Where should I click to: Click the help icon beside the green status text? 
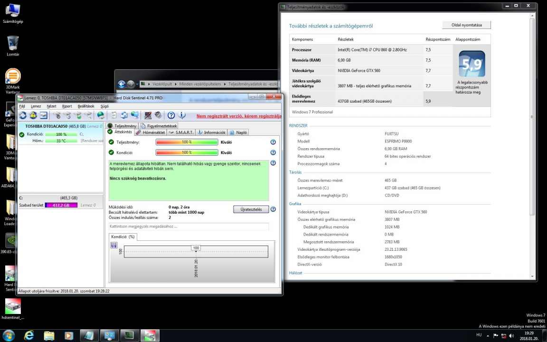pyautogui.click(x=273, y=163)
